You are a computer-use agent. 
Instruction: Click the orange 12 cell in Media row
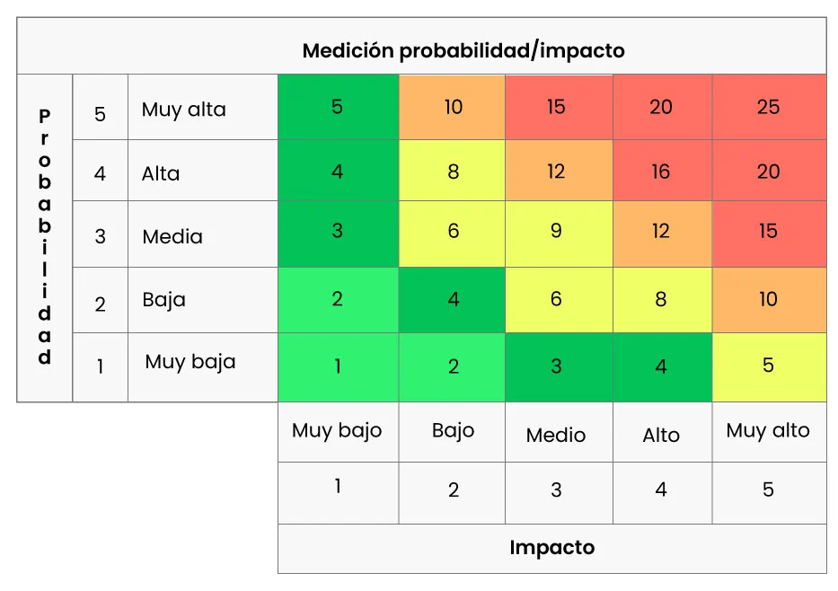[x=661, y=232]
